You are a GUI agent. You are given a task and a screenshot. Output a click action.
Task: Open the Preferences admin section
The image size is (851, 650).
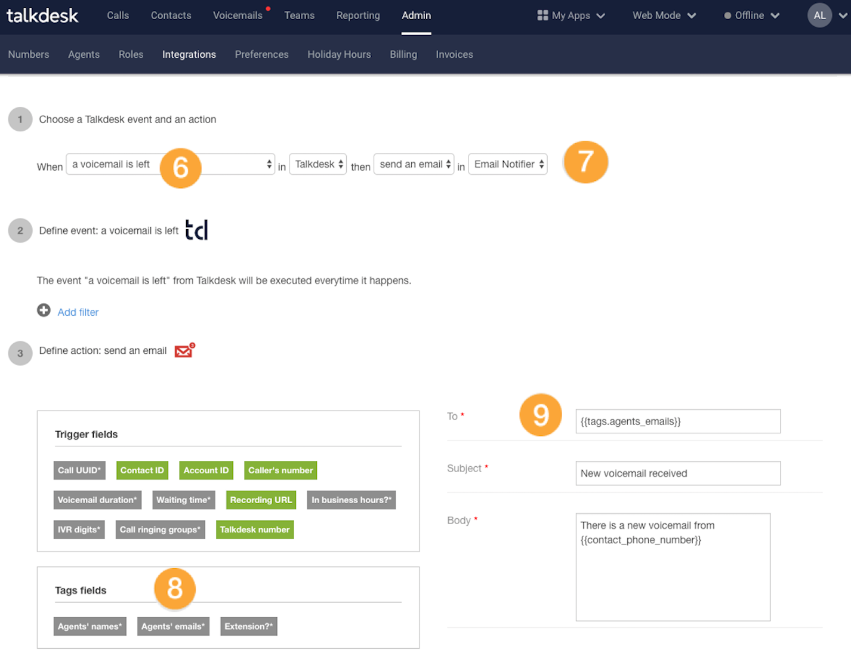261,54
